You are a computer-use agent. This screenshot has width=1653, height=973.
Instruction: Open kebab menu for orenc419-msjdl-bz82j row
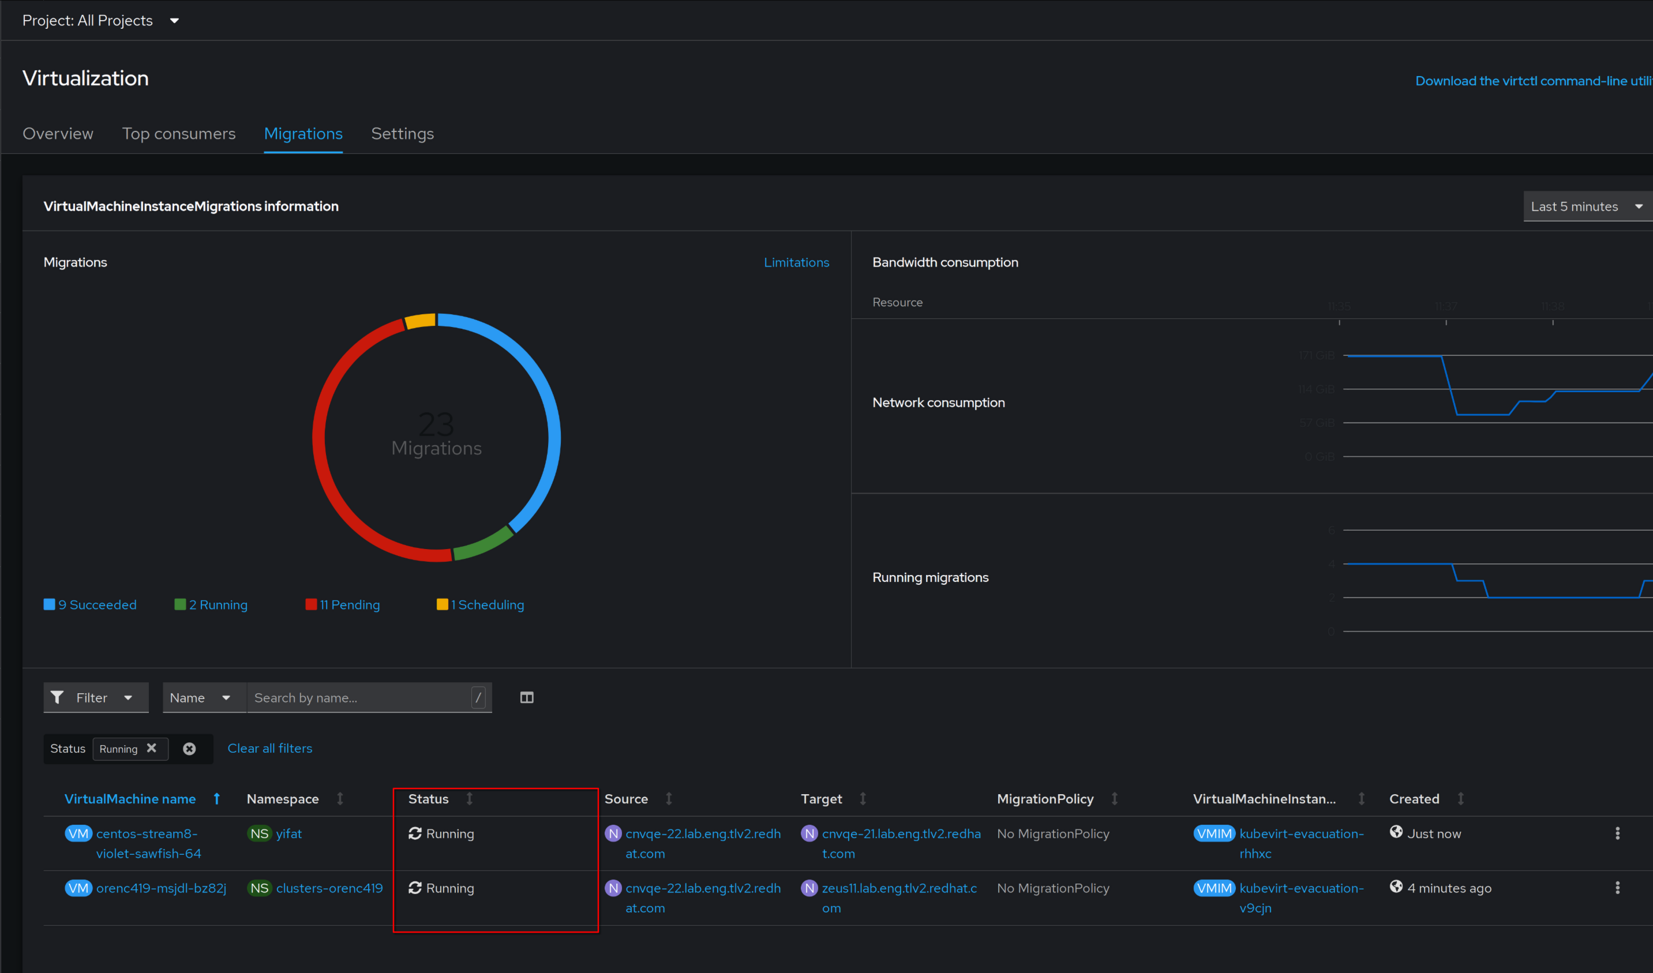coord(1617,888)
